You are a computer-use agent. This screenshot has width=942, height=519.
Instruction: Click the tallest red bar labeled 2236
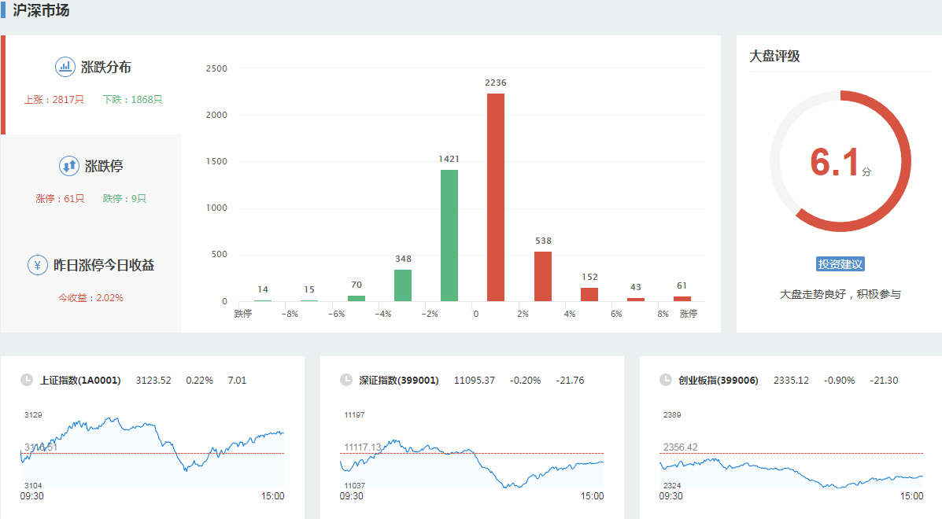click(496, 197)
